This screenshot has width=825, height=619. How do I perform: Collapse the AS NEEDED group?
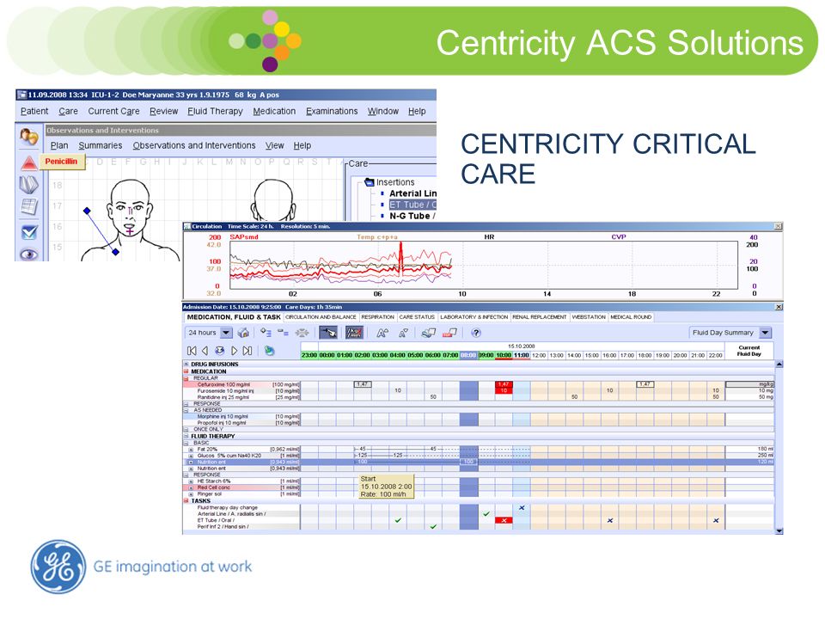click(186, 410)
